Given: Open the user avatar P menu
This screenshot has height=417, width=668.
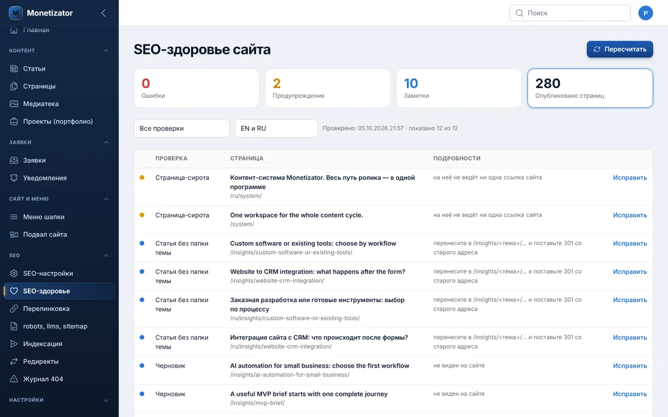Looking at the screenshot, I should point(646,13).
